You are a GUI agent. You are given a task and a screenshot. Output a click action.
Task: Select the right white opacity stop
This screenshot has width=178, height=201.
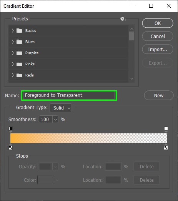coord(166,129)
